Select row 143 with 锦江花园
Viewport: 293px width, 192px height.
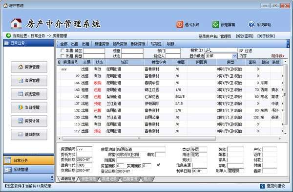[x=170, y=89]
